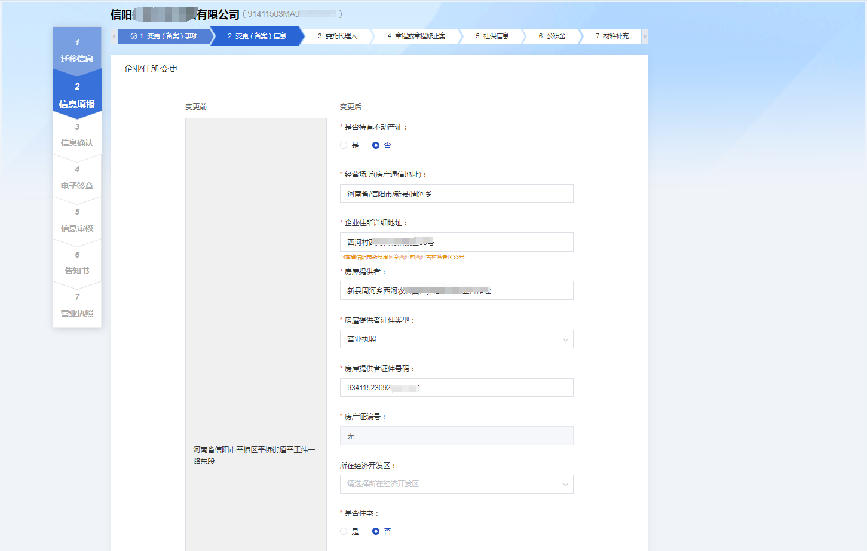Open the 房屋提供者证件类型 dropdown
The width and height of the screenshot is (867, 551).
click(457, 339)
